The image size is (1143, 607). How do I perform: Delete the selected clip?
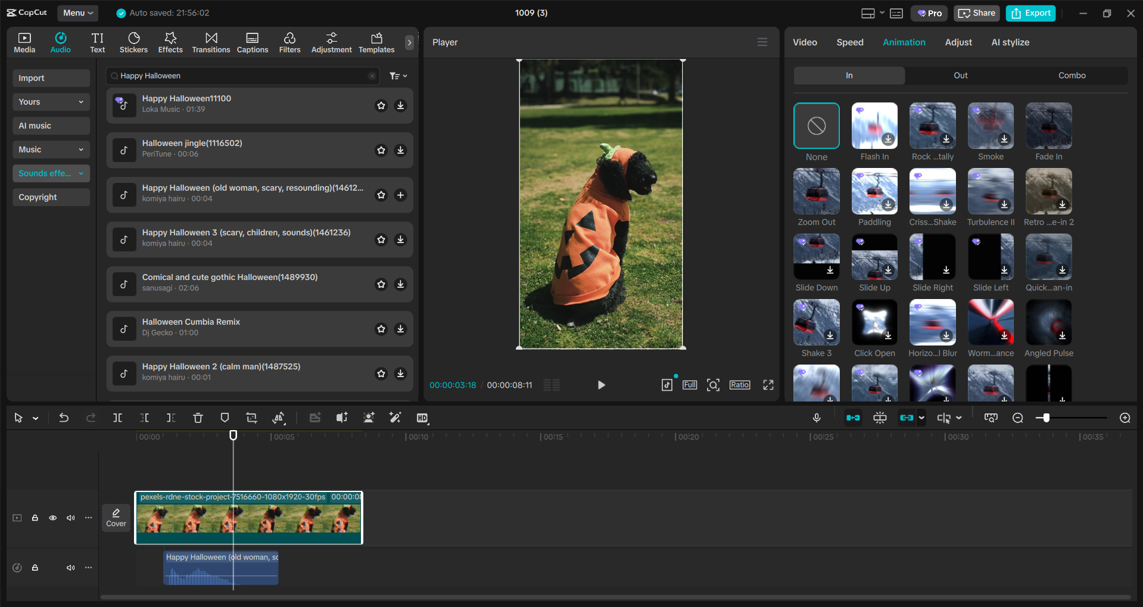(198, 418)
